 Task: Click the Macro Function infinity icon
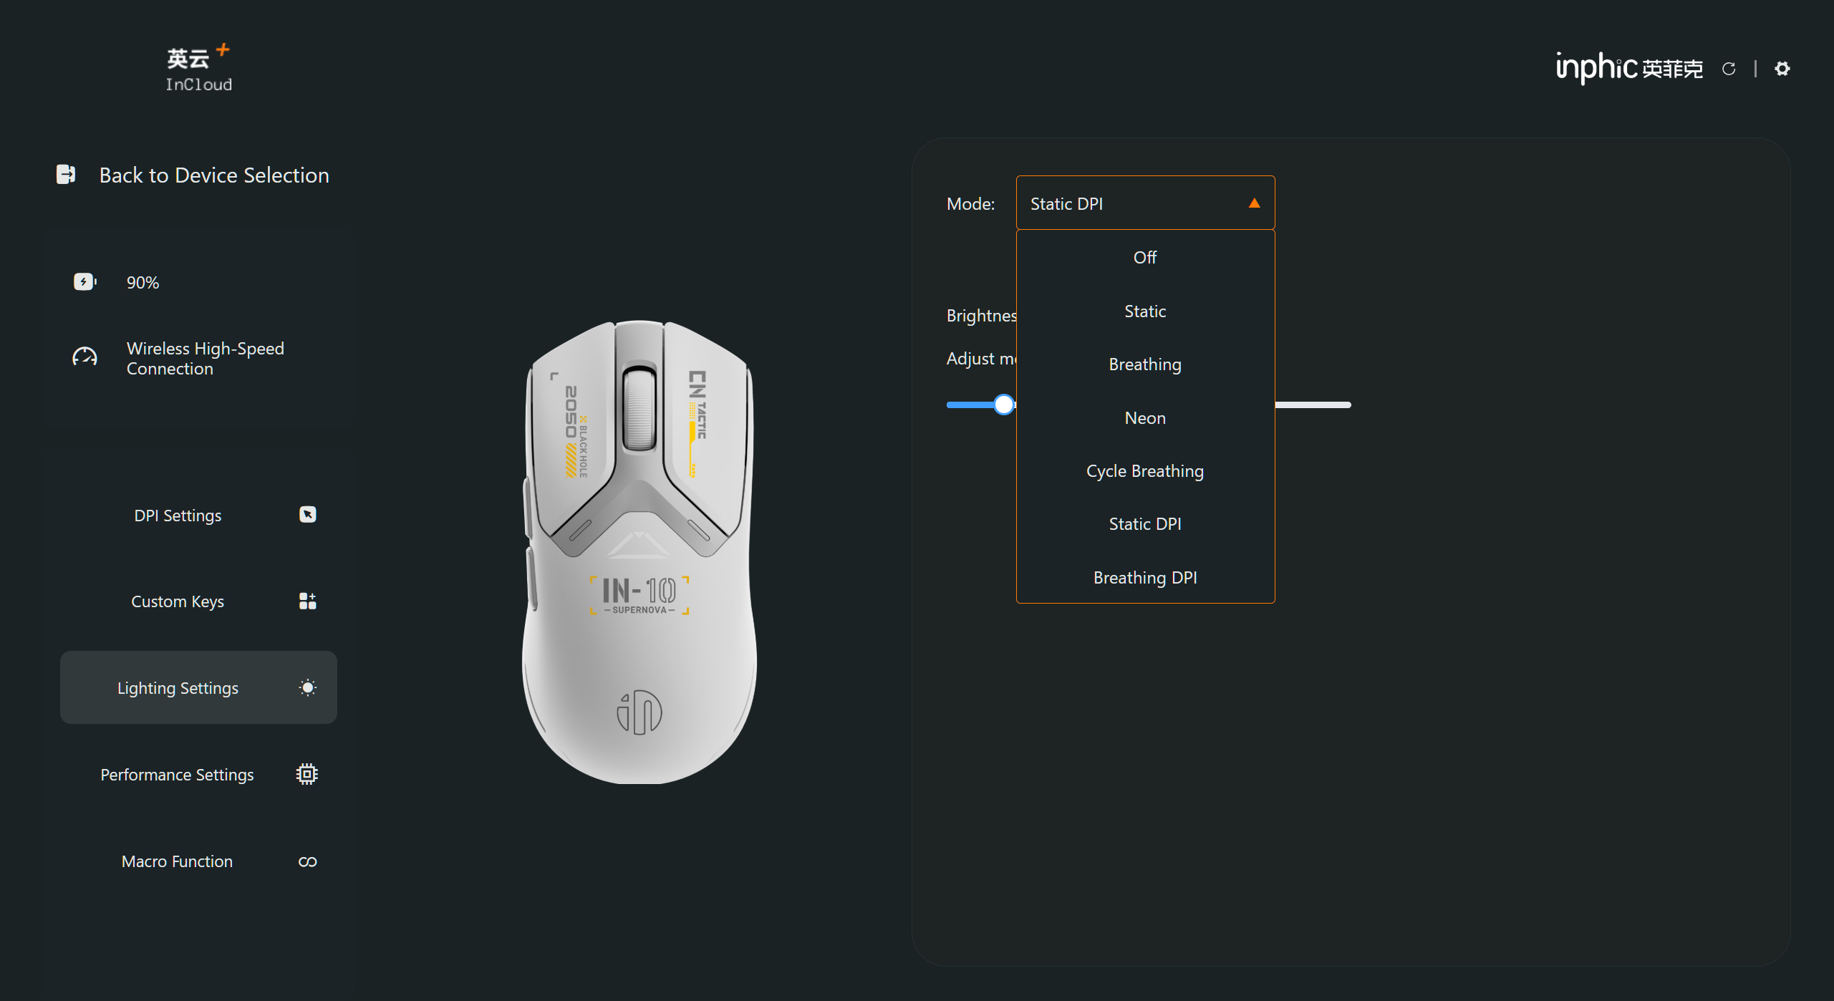(307, 861)
